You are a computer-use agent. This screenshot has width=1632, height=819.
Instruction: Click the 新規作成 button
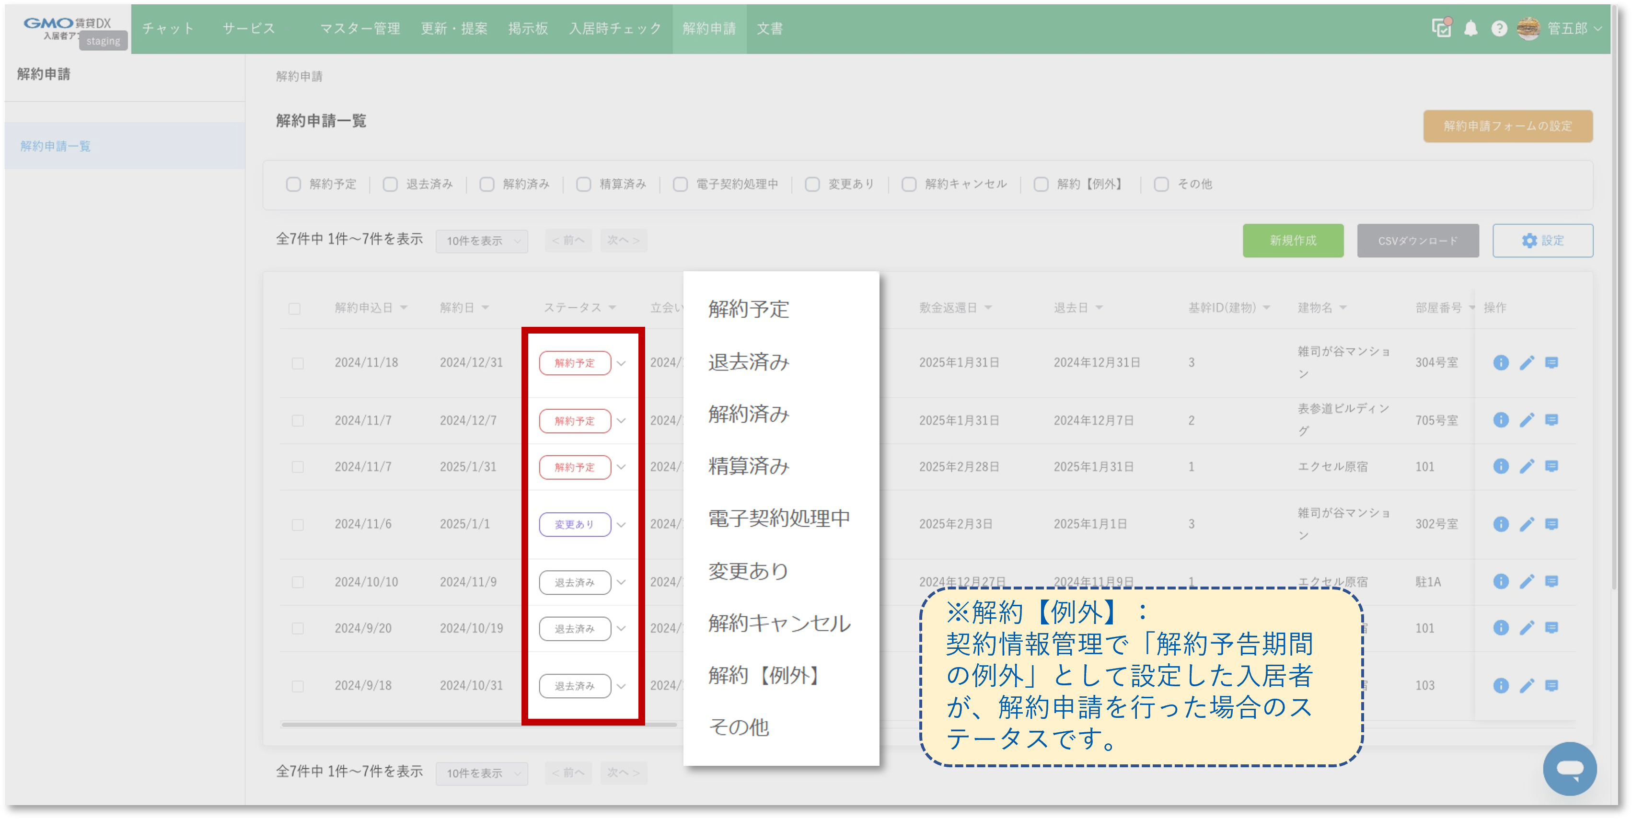coord(1293,241)
